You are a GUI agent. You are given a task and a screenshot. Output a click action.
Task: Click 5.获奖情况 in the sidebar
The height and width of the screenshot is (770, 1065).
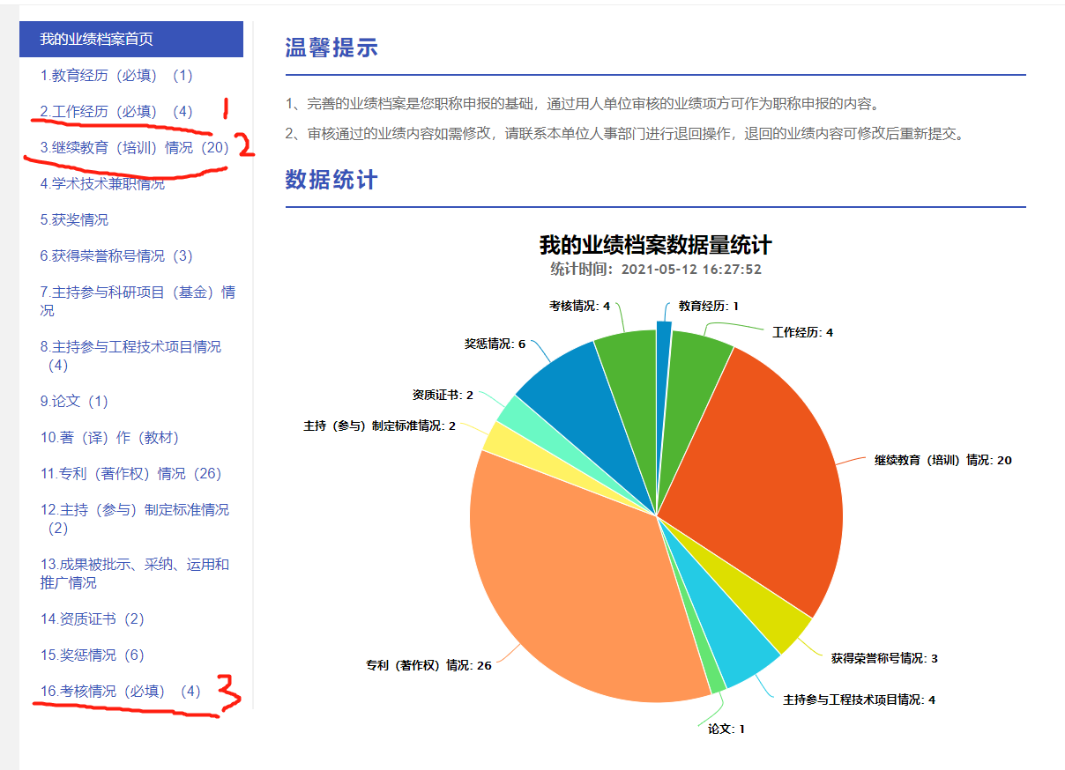(74, 219)
